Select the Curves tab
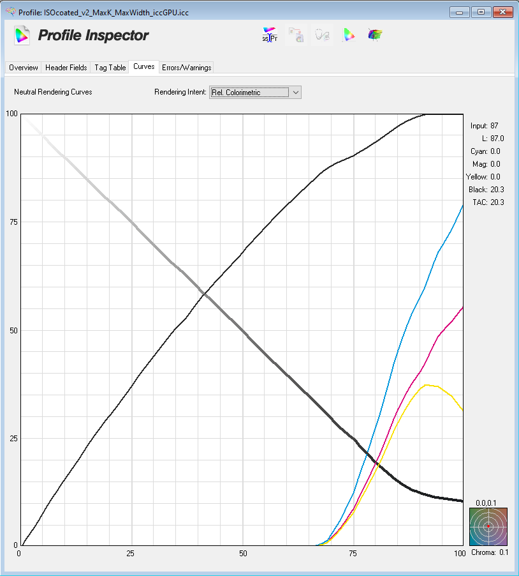Viewport: 519px width, 576px height. 144,66
